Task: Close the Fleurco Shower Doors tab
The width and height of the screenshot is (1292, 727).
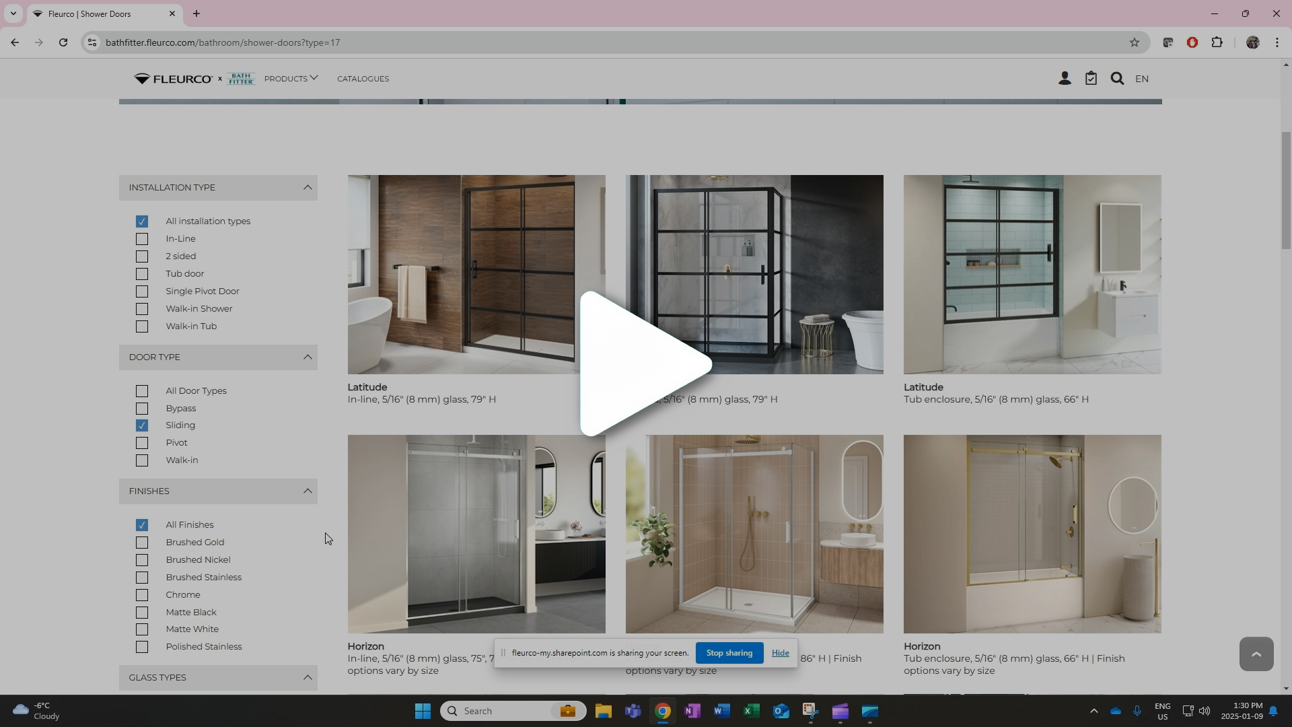Action: coord(172,13)
